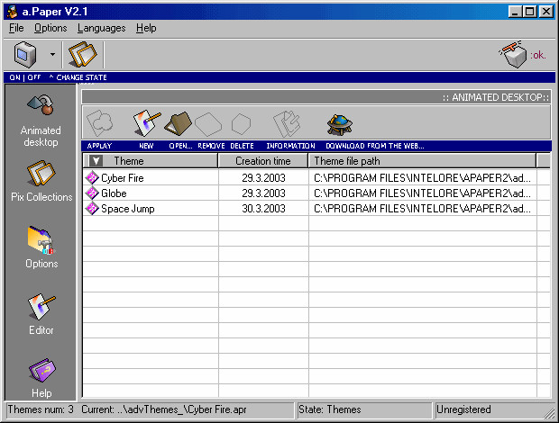Click the 30.3.2003 creation date cell

[263, 209]
